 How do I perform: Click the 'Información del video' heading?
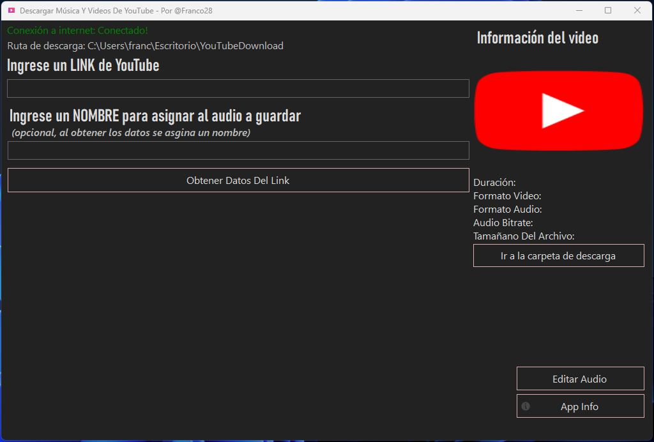(x=538, y=38)
